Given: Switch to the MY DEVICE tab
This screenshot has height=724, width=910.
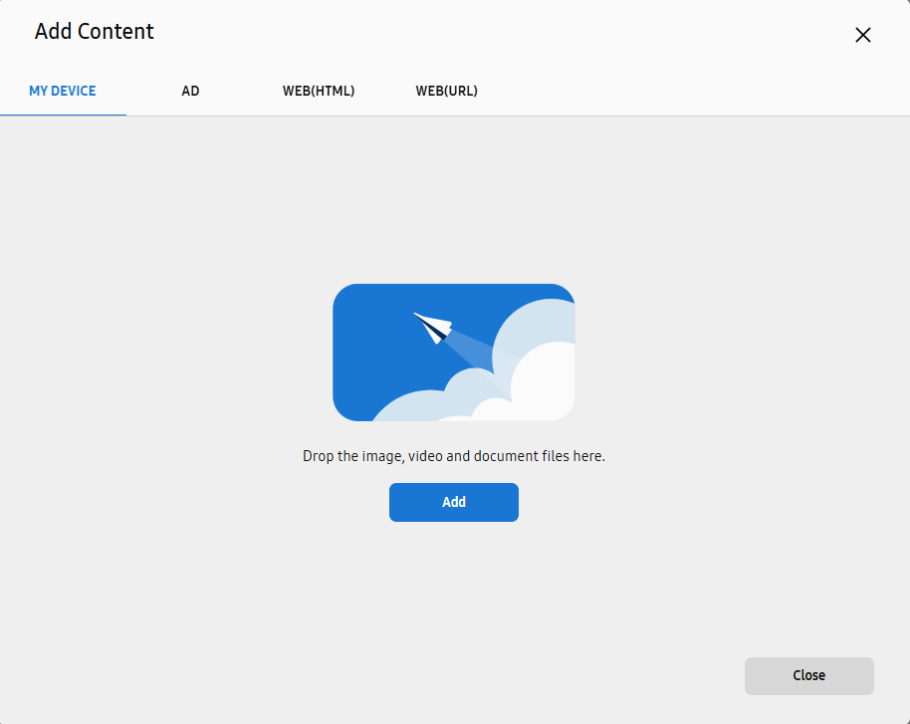Looking at the screenshot, I should point(63,92).
